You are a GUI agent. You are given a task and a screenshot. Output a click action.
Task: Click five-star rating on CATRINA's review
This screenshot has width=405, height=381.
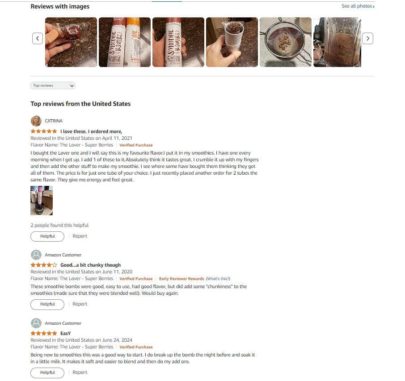click(x=44, y=131)
